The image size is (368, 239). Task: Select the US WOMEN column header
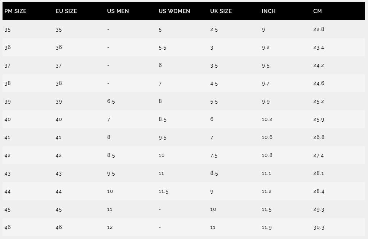click(174, 11)
